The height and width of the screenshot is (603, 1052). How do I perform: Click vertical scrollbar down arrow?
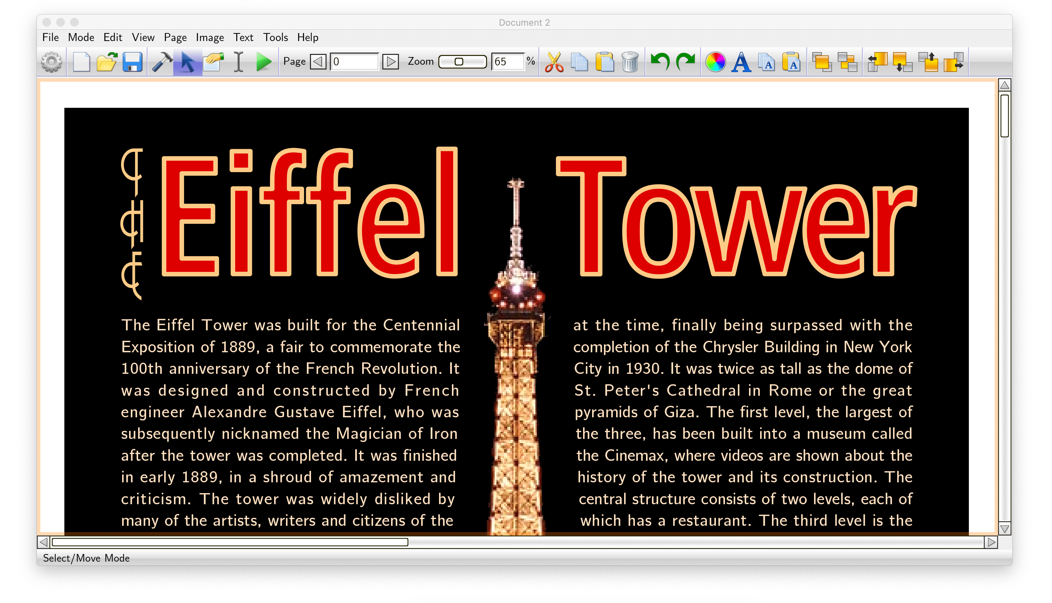click(x=1004, y=529)
